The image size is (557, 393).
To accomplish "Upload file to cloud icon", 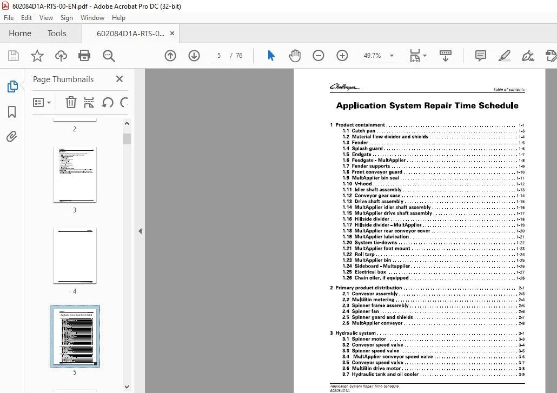I will [61, 56].
